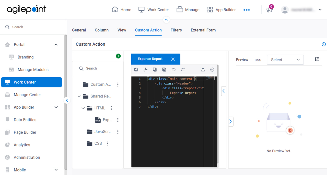
Task: Open Analytics in sidebar
Action: coord(22,145)
